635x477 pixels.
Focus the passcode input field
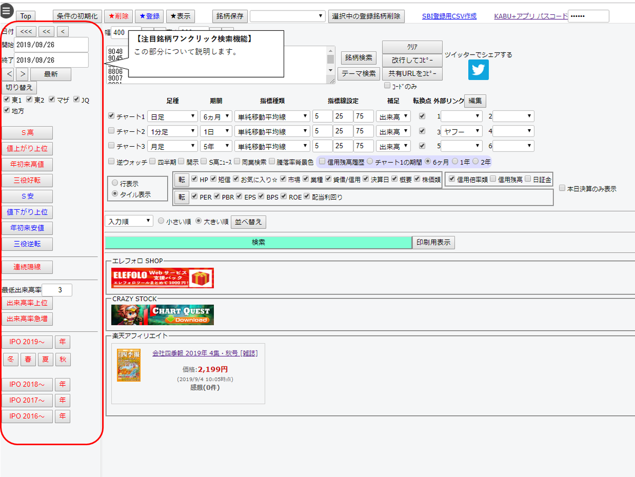coord(588,16)
